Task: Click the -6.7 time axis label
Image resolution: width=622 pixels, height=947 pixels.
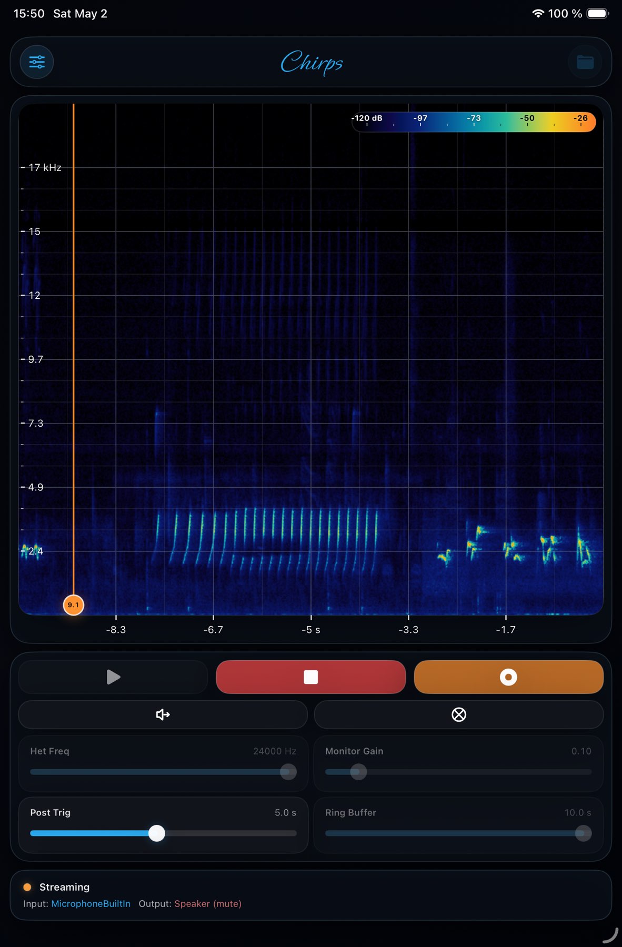Action: click(x=213, y=630)
